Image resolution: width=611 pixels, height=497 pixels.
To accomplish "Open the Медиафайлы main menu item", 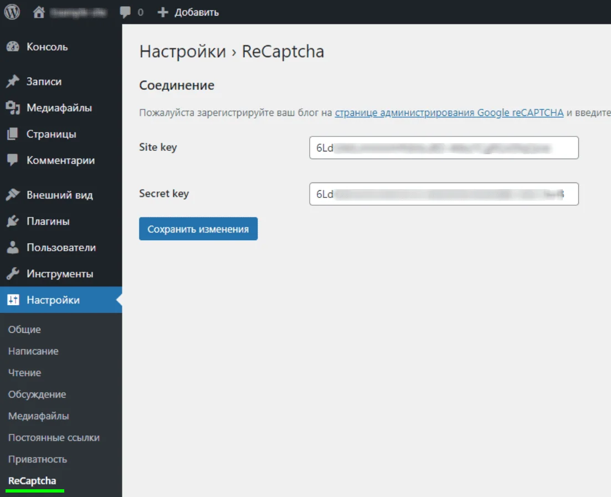I will pos(59,108).
